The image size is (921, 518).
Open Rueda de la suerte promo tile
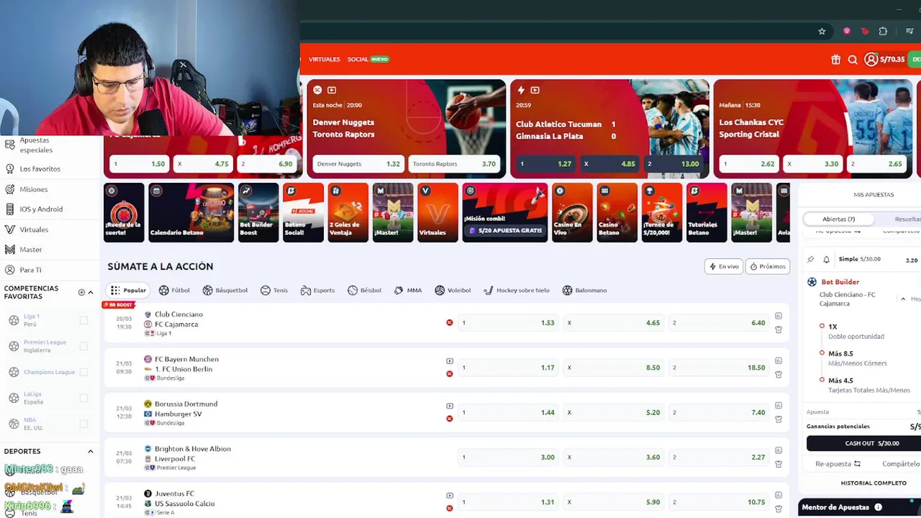point(124,212)
